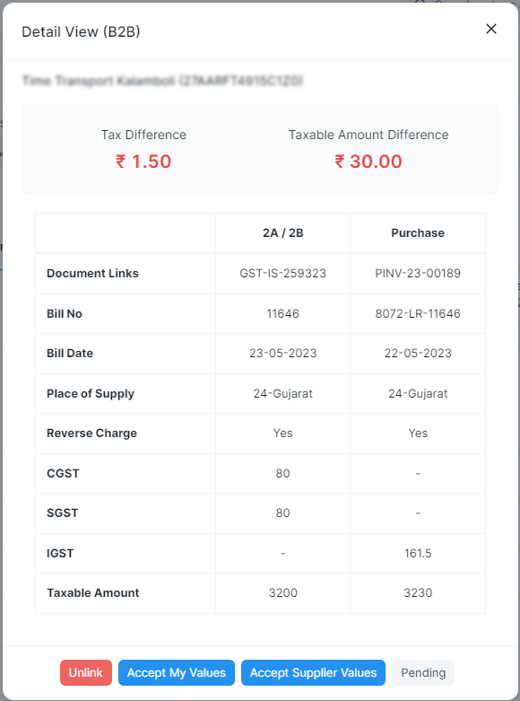Open document link GST-IS-259323
The height and width of the screenshot is (701, 520).
click(282, 273)
